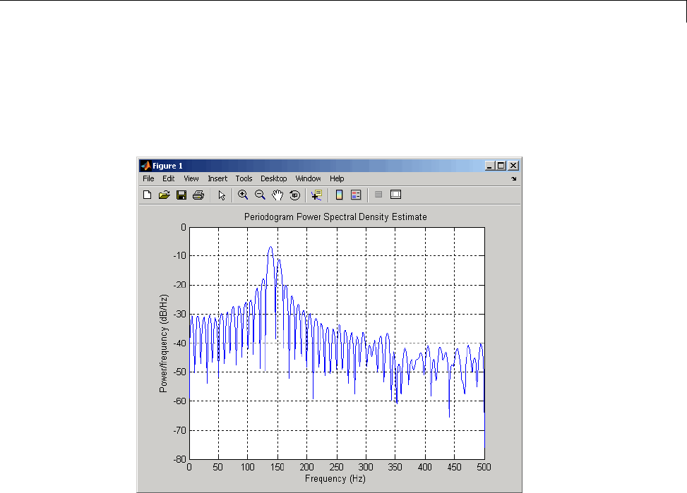Expand the Desktop menu
The width and height of the screenshot is (687, 493).
[273, 179]
